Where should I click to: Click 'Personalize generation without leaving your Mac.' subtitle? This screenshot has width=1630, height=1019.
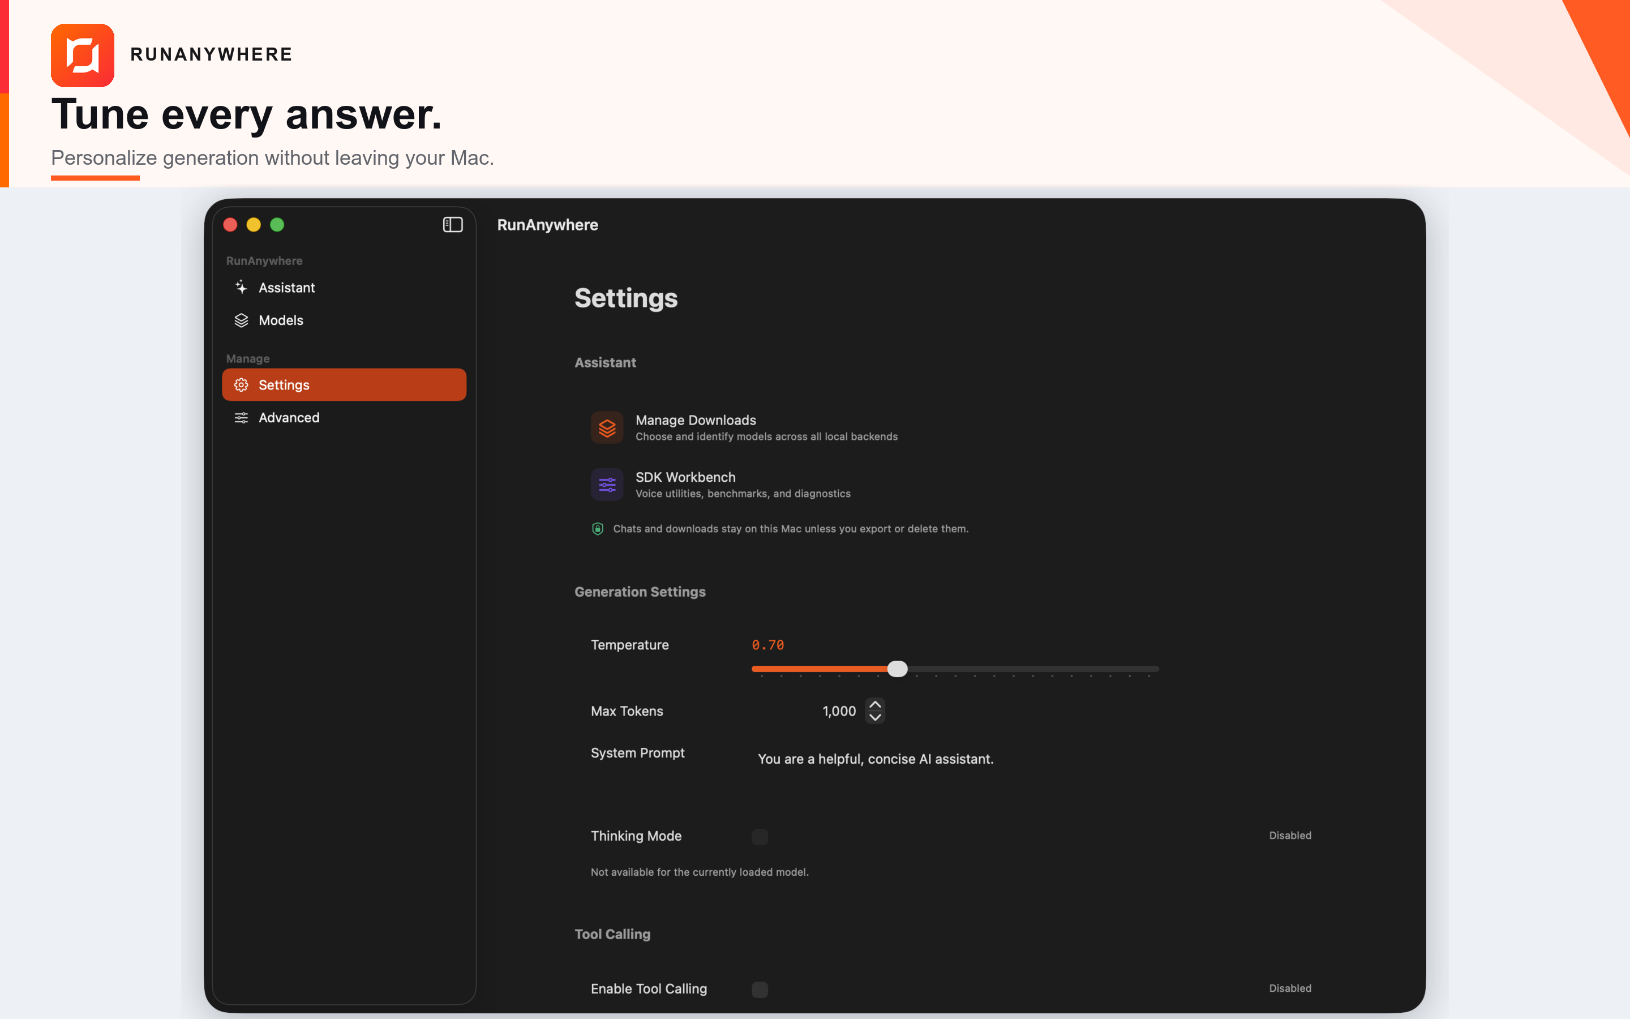tap(273, 158)
